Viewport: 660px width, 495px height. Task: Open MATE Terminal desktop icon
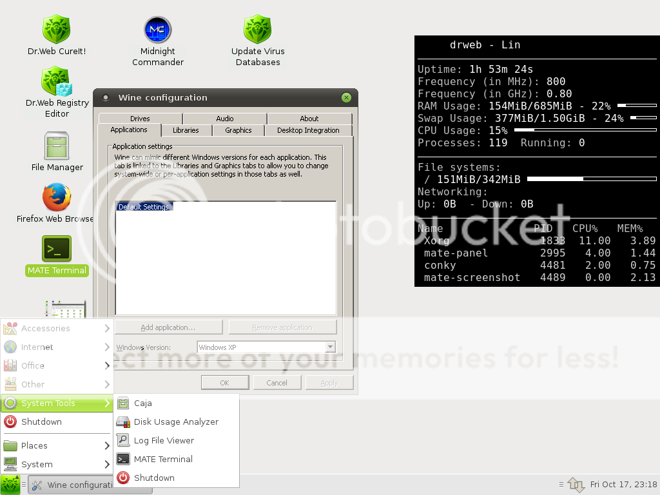pyautogui.click(x=57, y=248)
